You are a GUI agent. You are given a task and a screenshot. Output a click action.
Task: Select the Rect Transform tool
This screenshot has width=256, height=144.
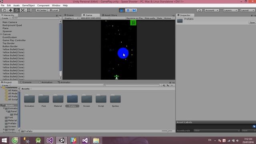(x=29, y=10)
